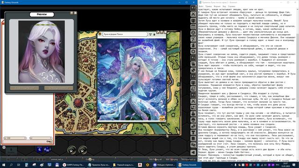Open Windows Start menu
Viewport: 299px width, 168px height.
click(x=3, y=165)
